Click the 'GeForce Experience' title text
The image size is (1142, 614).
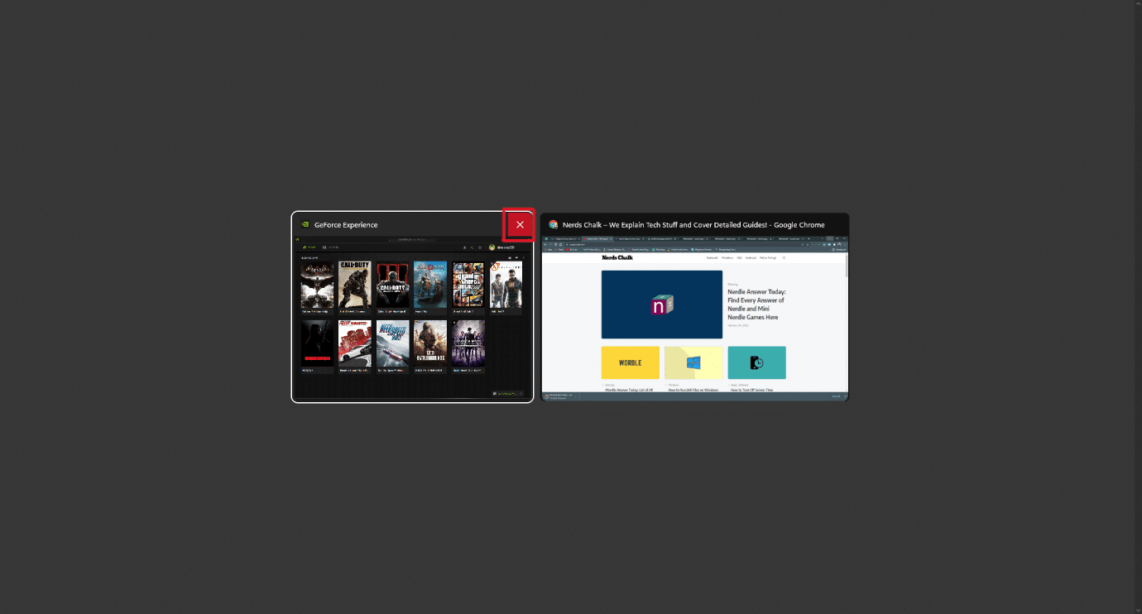coord(346,225)
